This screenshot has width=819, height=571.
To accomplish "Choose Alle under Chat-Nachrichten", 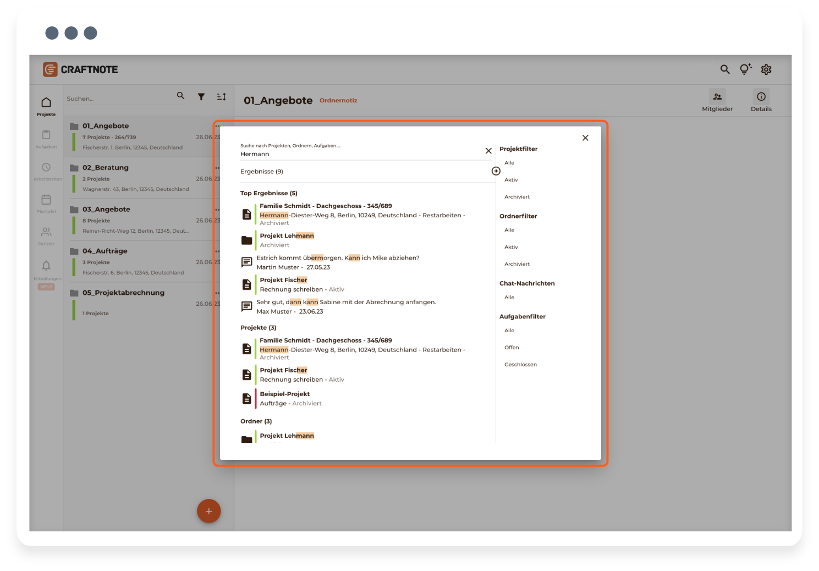I will point(509,298).
